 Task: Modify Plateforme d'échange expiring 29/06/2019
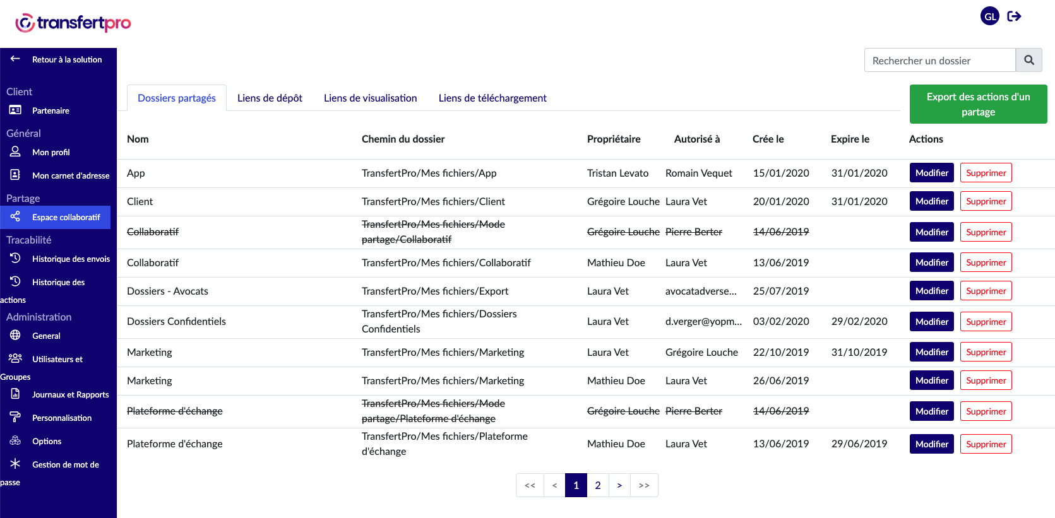pos(931,444)
